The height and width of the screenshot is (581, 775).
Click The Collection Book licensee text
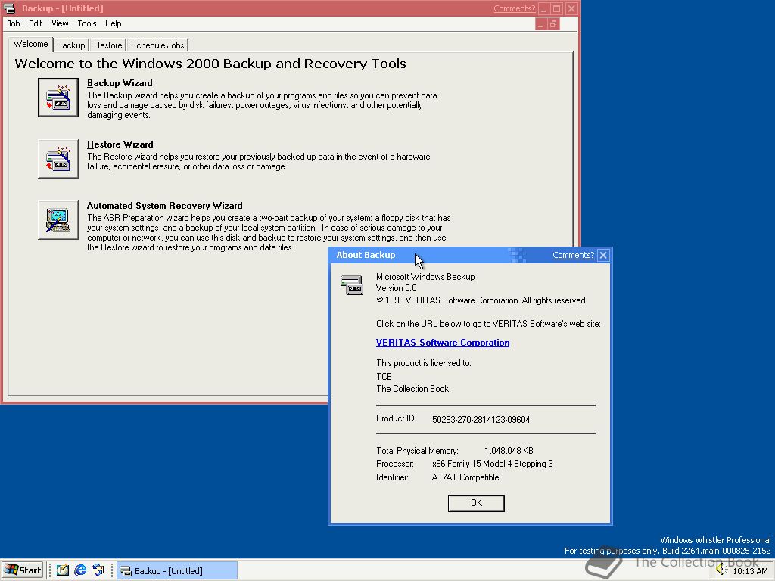[x=412, y=389]
